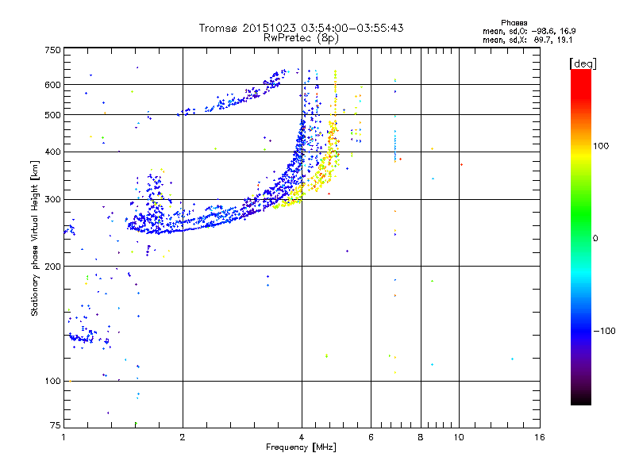
Task: Click the x-axis label 'Frequency [MHz]'
Action: 301,447
